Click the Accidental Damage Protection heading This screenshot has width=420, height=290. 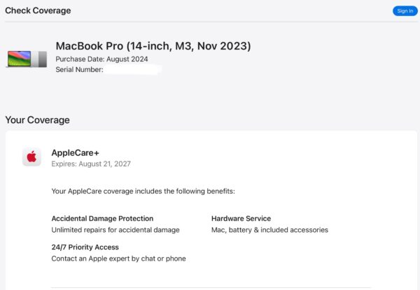pyautogui.click(x=102, y=219)
